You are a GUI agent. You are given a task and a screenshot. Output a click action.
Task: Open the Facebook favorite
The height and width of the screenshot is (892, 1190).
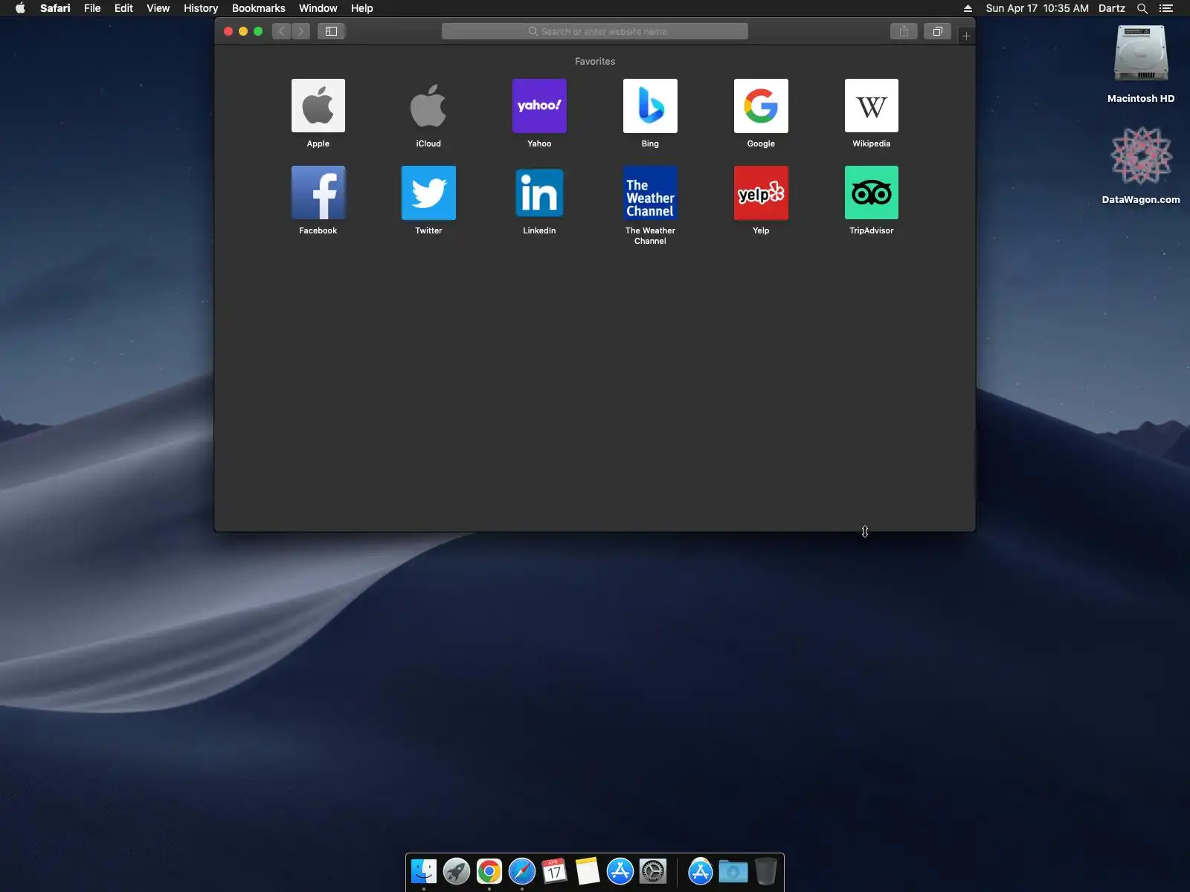[x=318, y=193]
